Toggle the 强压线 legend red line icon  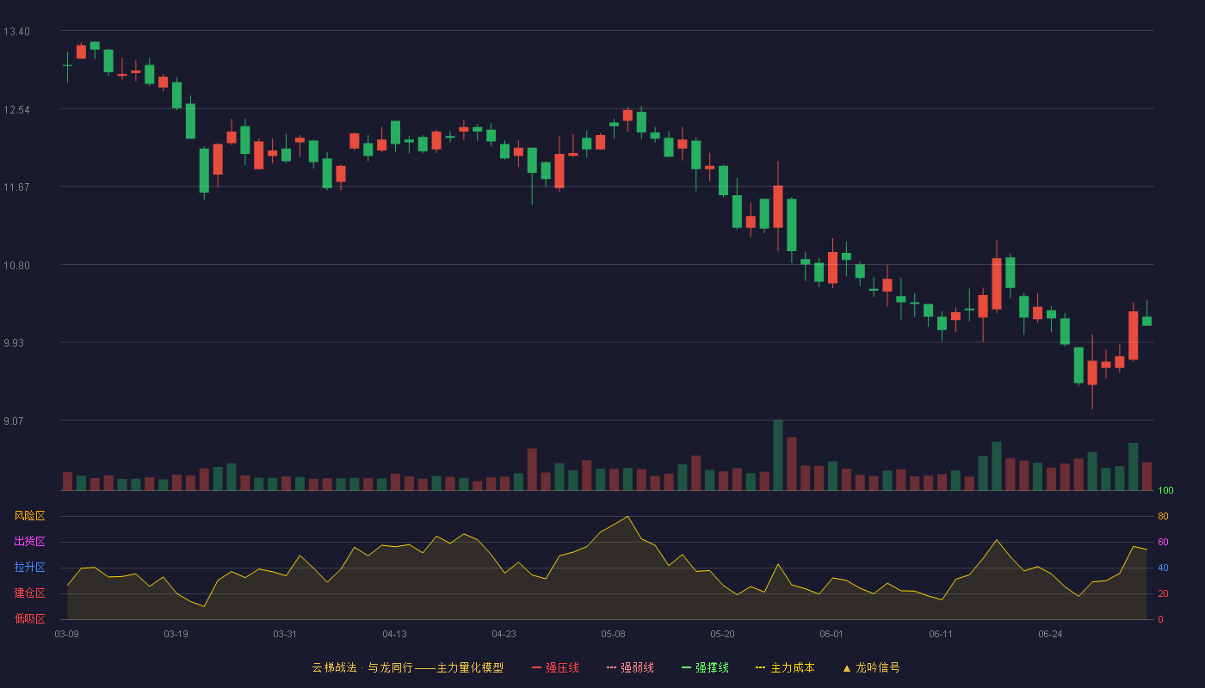coord(536,667)
